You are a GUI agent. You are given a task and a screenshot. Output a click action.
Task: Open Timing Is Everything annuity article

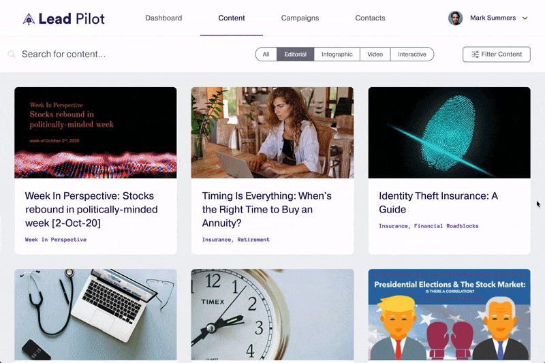[266, 210]
